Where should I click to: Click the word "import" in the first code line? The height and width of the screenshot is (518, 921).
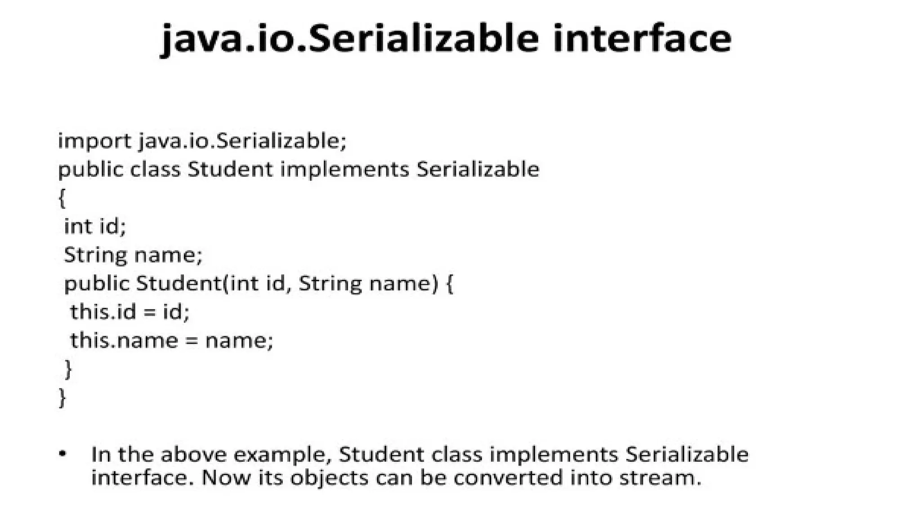coord(94,141)
